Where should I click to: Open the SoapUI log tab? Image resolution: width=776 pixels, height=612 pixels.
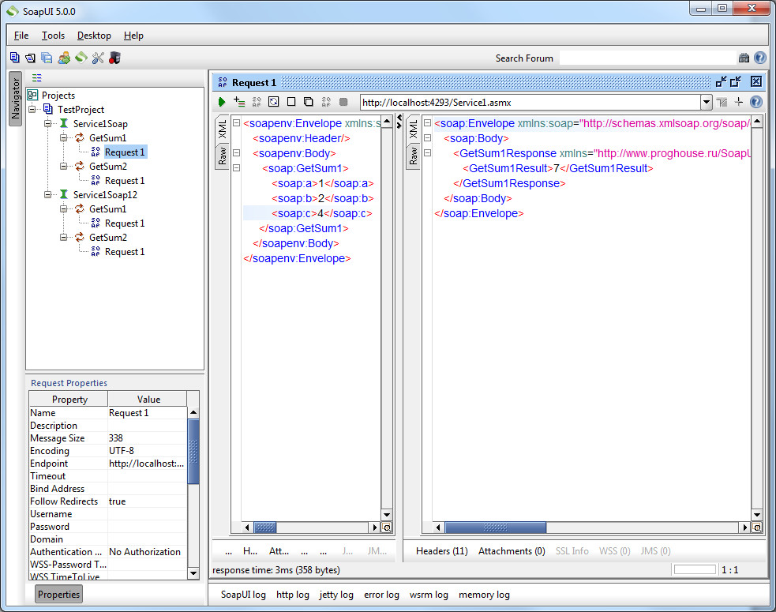[243, 595]
